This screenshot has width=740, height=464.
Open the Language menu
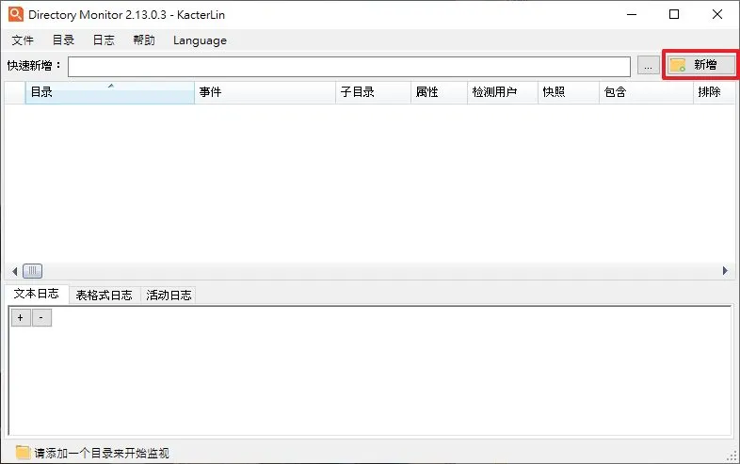[200, 40]
